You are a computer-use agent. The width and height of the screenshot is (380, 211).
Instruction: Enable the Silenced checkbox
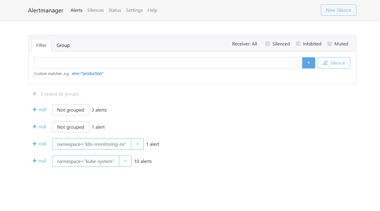pyautogui.click(x=268, y=44)
